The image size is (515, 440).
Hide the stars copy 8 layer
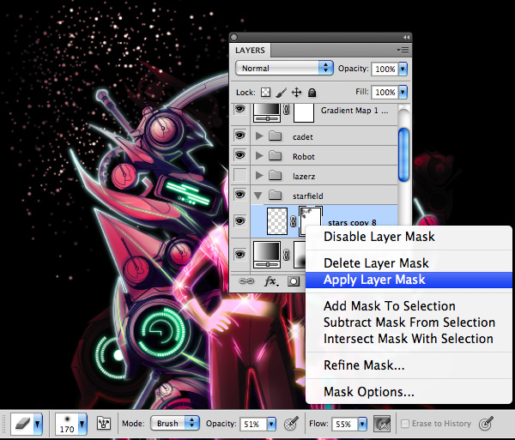click(x=240, y=220)
